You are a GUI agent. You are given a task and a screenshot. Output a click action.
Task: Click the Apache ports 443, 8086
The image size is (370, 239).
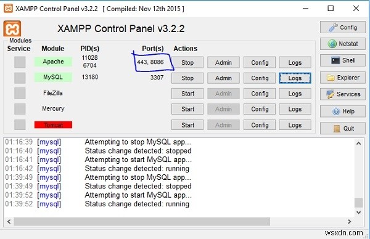[x=150, y=62]
